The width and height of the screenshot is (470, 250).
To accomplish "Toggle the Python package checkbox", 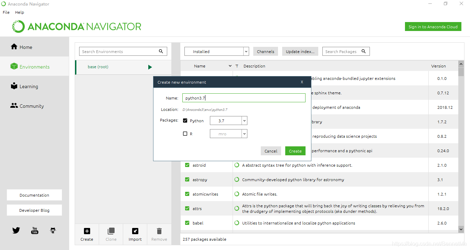I will (185, 121).
